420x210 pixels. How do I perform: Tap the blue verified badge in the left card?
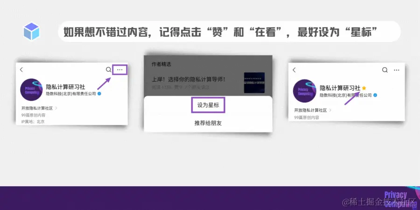99,94
